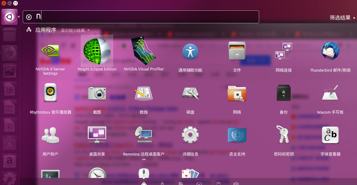
Task: Collapse with 显示较少结果
Action: [75, 30]
